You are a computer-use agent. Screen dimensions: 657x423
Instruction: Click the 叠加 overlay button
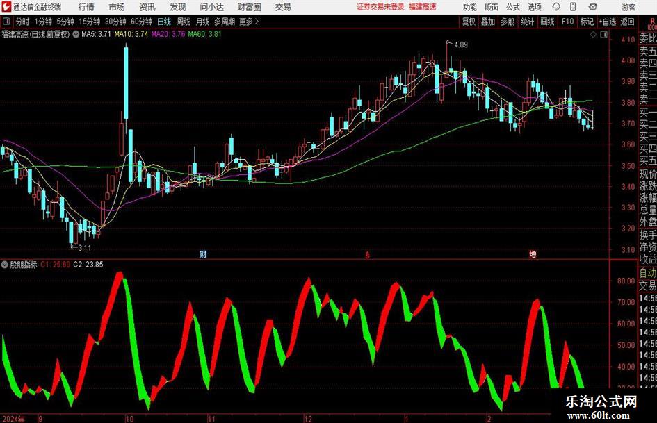[488, 22]
